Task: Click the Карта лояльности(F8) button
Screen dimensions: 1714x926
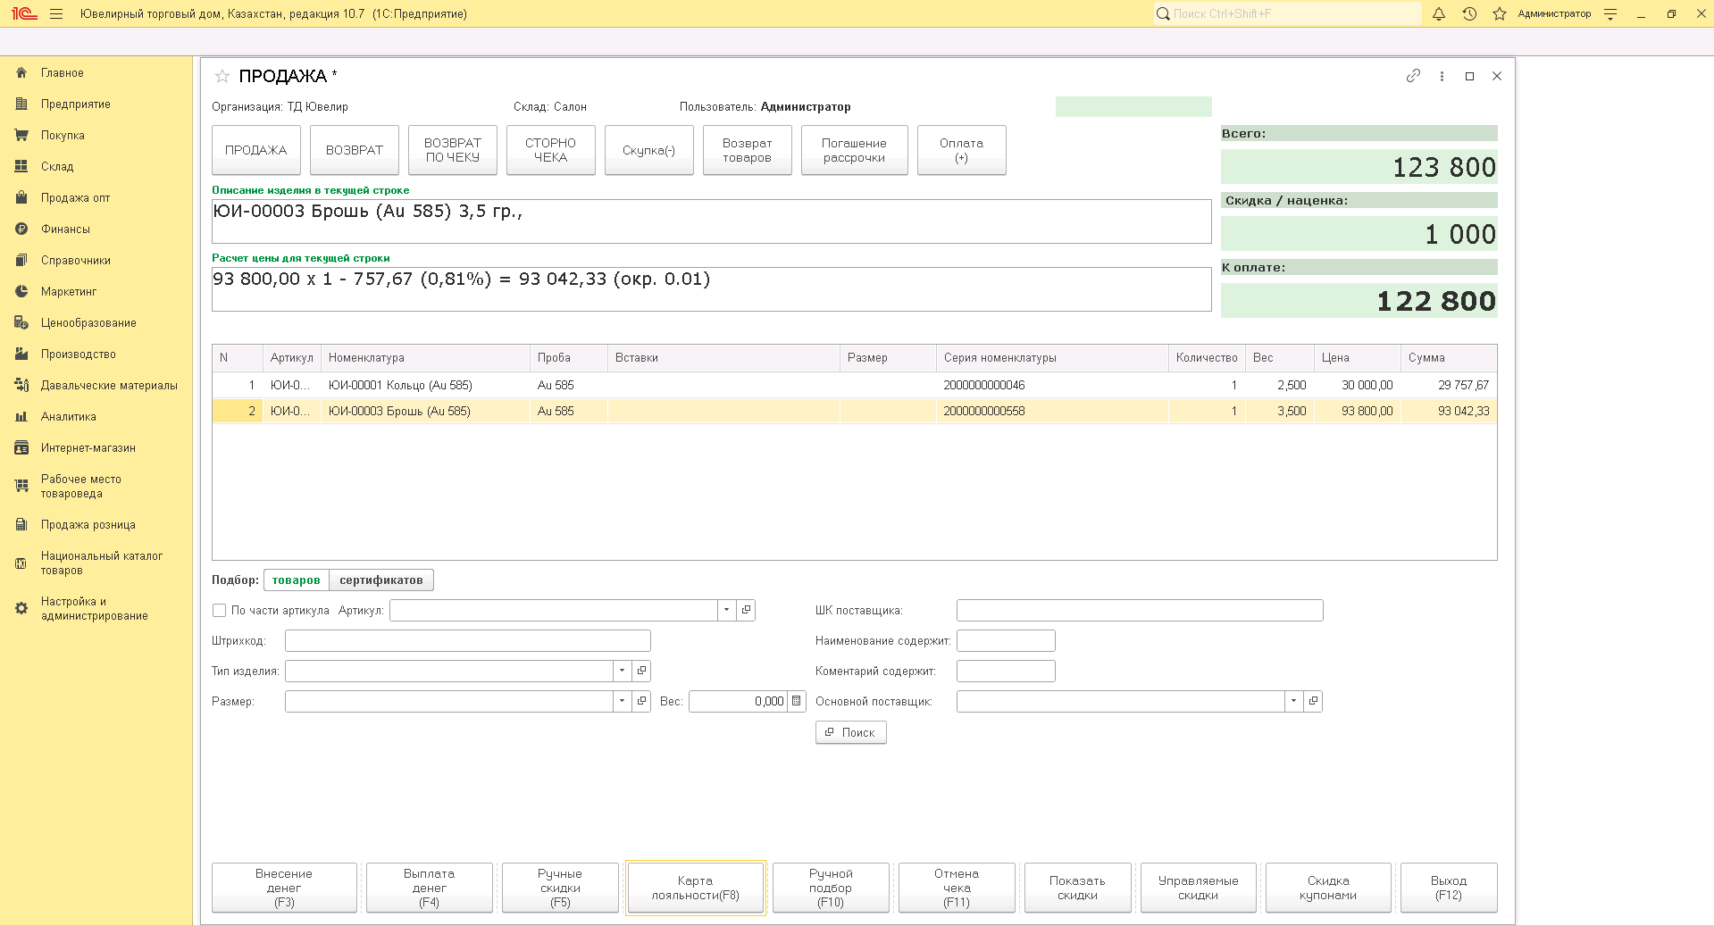Action: pos(696,888)
